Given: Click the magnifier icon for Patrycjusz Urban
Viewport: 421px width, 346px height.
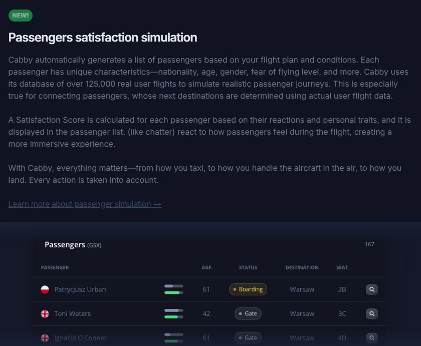Looking at the screenshot, I should 371,289.
